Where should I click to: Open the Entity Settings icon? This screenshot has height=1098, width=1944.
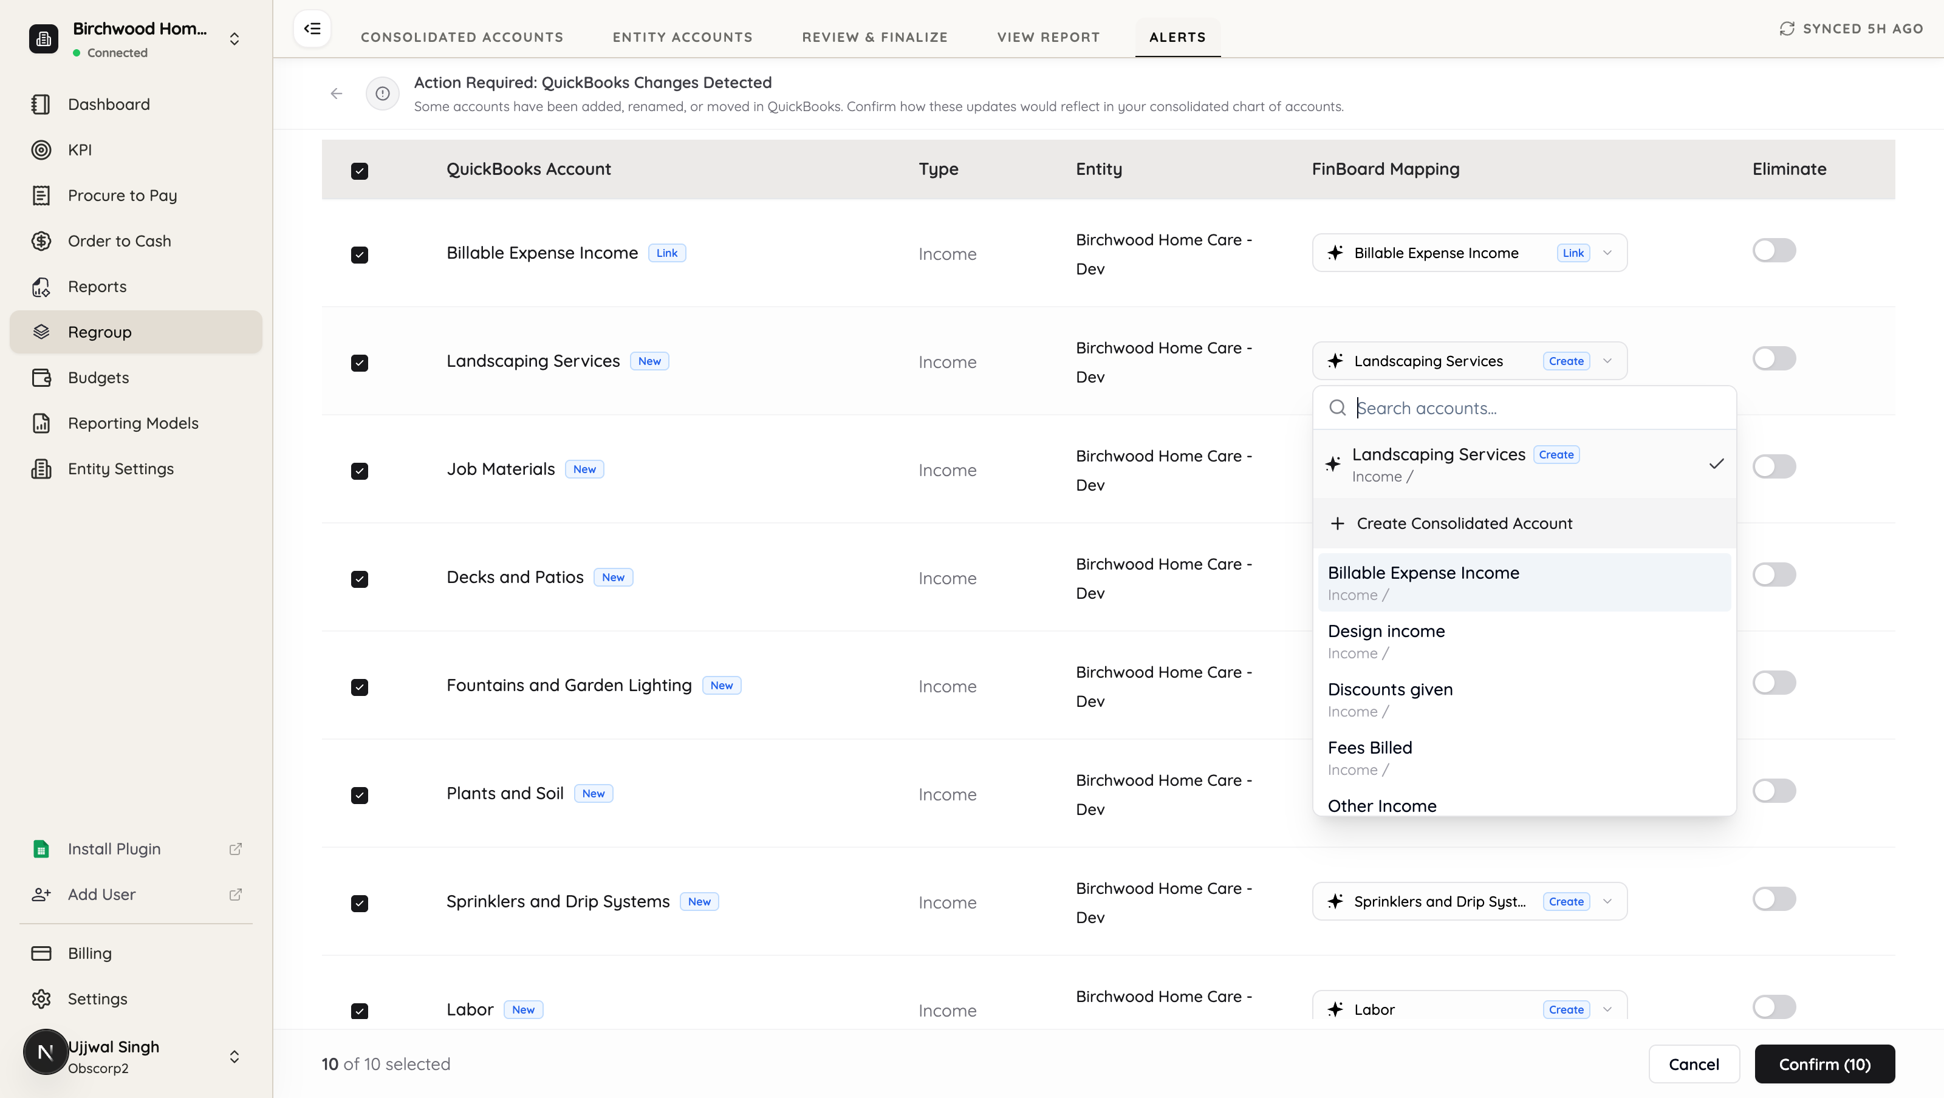(x=41, y=469)
